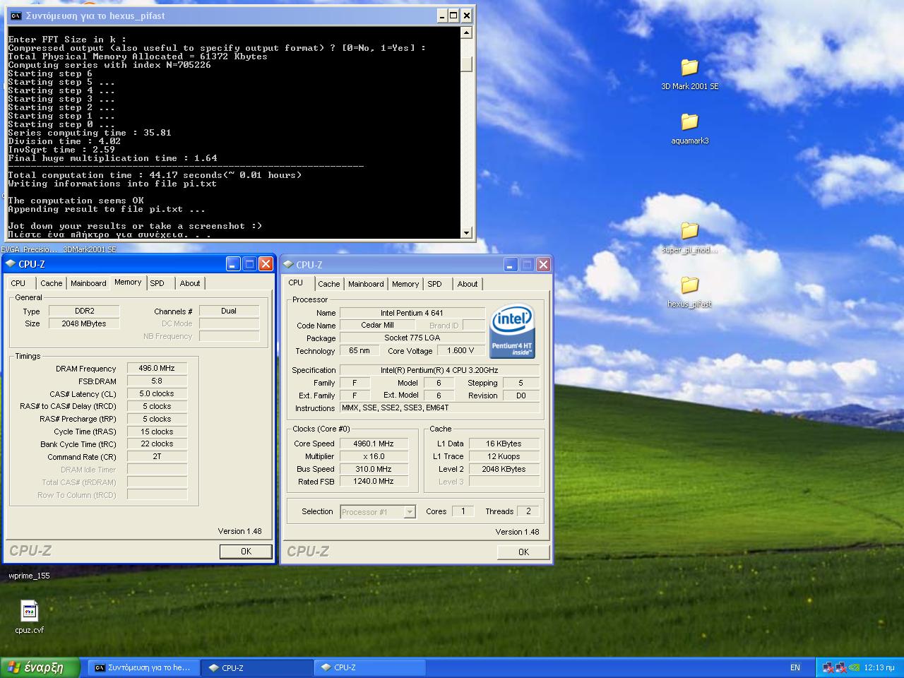Viewport: 904px width, 678px height.
Task: Click the 12:13 system clock
Action: tap(879, 667)
